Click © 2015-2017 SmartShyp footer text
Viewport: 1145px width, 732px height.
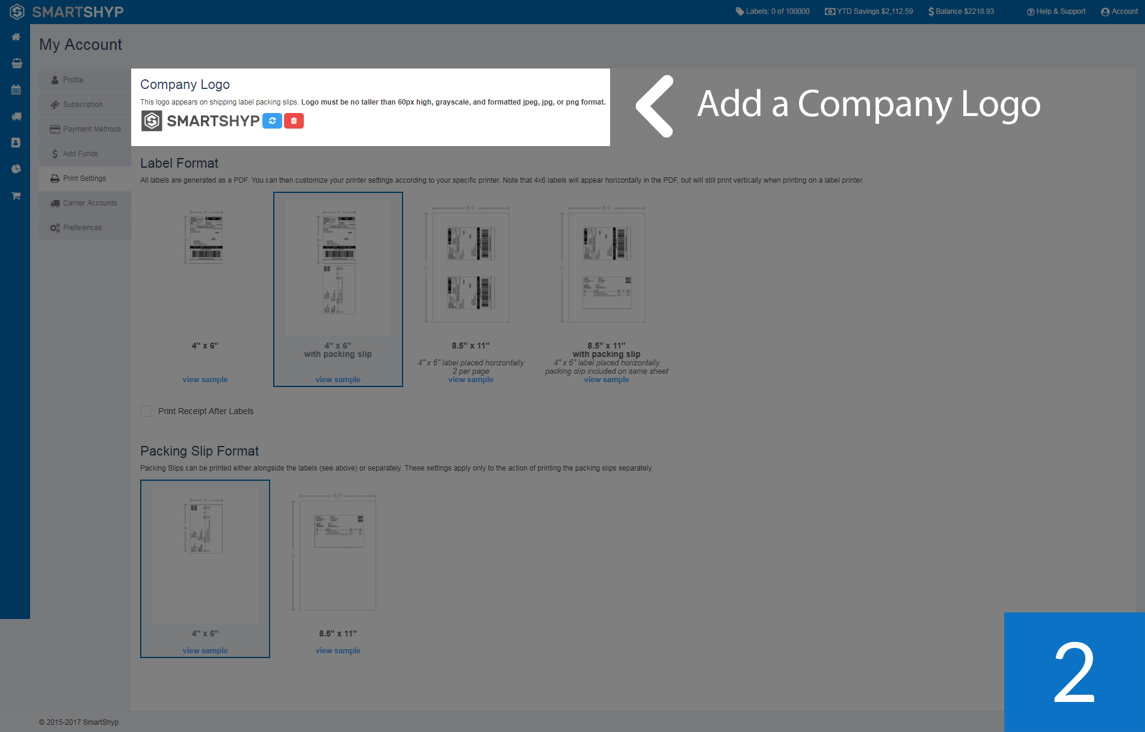[x=79, y=722]
